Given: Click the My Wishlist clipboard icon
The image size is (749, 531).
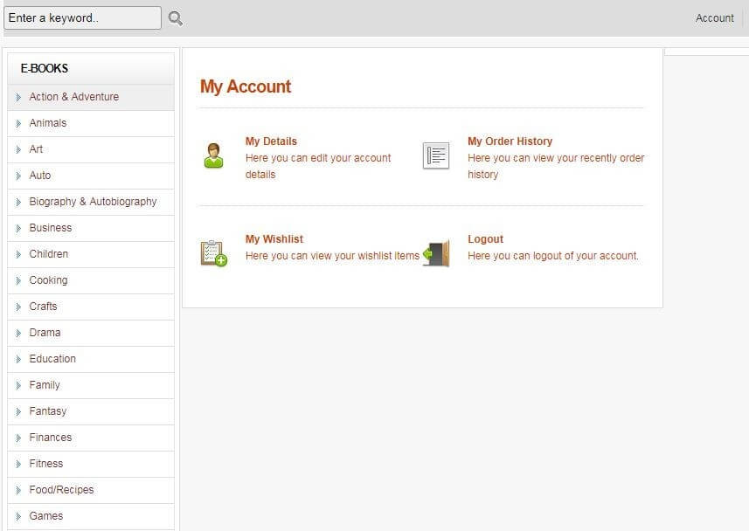Looking at the screenshot, I should [213, 253].
